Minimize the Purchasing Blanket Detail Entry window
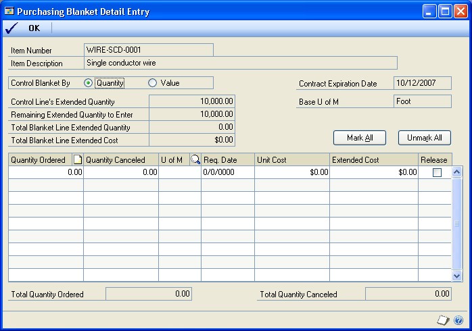472x331 pixels. [x=429, y=11]
